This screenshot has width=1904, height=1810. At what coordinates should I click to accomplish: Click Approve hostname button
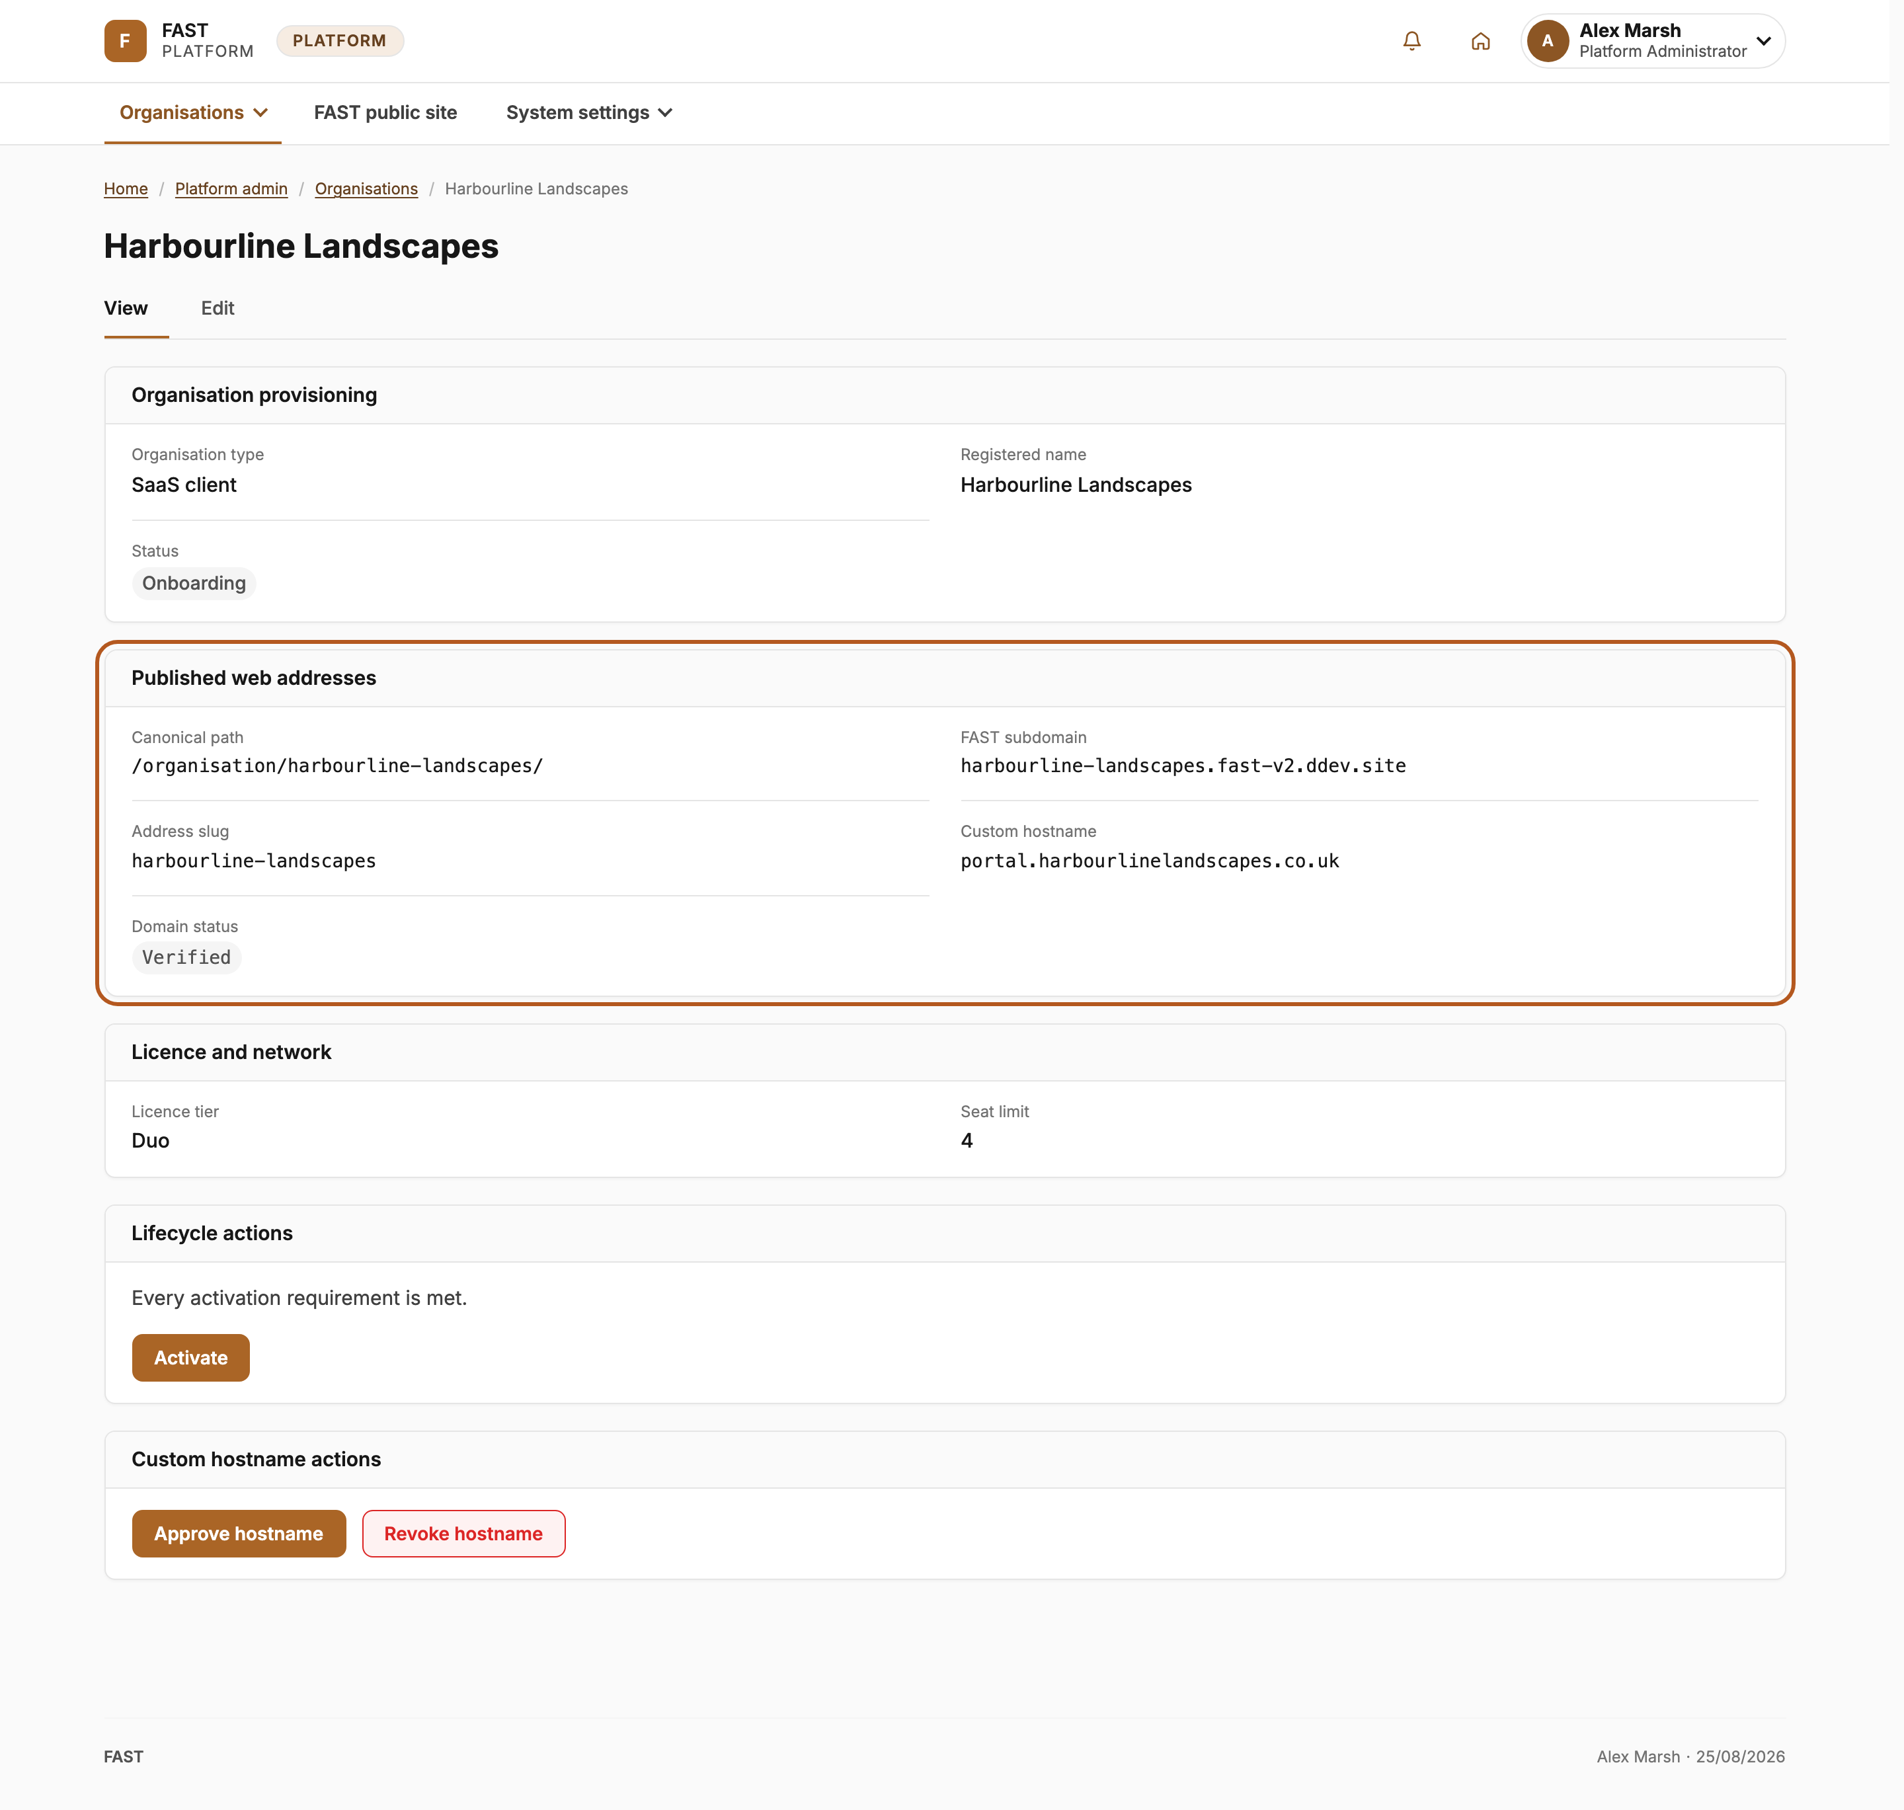tap(239, 1533)
